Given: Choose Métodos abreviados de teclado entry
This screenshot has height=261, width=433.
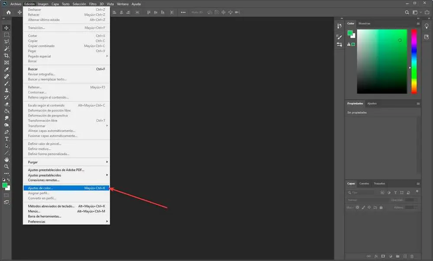Looking at the screenshot, I should (x=66, y=206).
